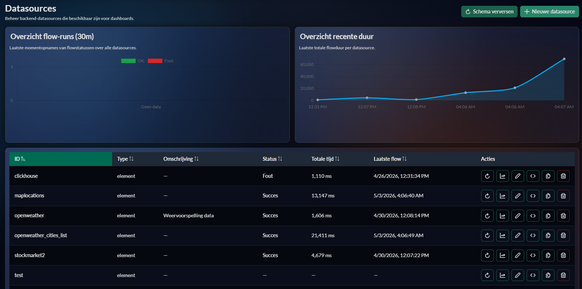
Task: Refresh the test datasource
Action: coord(487,275)
